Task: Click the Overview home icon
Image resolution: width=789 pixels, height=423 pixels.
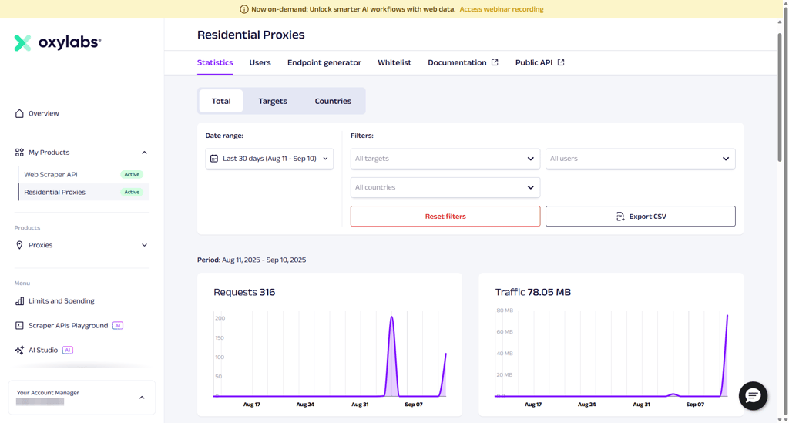Action: coord(19,113)
